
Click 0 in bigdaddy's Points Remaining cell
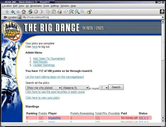click(71, 118)
